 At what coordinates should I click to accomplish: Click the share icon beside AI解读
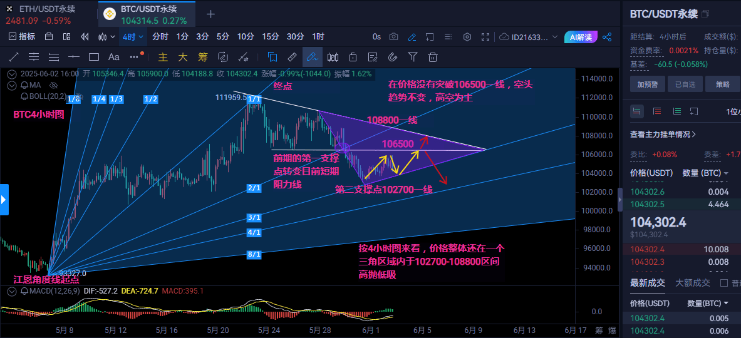click(x=606, y=37)
